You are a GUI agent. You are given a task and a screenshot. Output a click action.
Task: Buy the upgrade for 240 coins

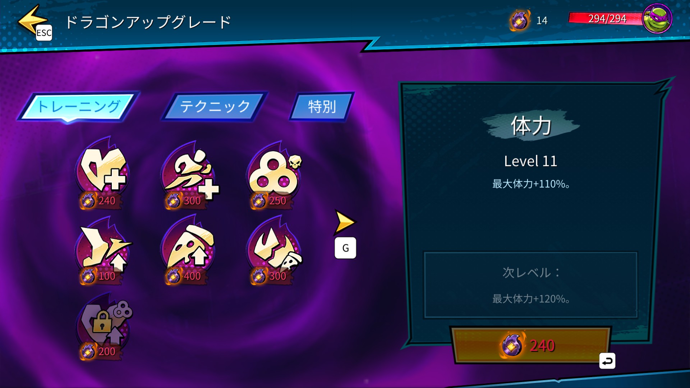pos(530,345)
